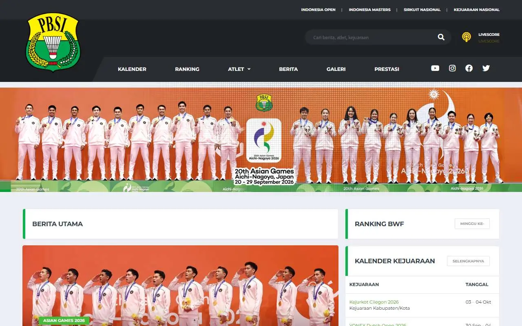Open the Kejurkot Cilegon 2026 link
The image size is (522, 326).
pyautogui.click(x=374, y=302)
